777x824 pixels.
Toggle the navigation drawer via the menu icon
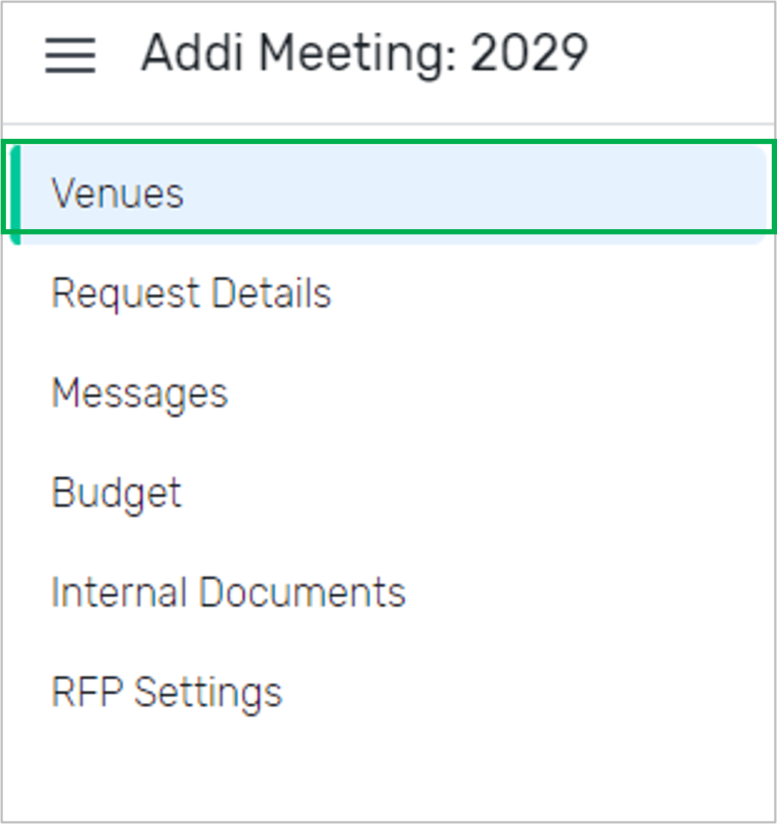click(x=70, y=55)
